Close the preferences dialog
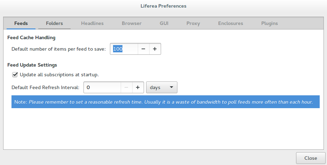327x165 pixels. tap(311, 158)
